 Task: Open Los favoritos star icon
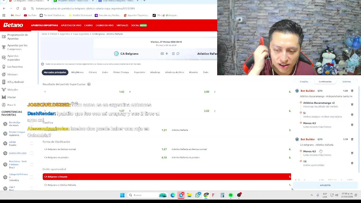pos(4,67)
